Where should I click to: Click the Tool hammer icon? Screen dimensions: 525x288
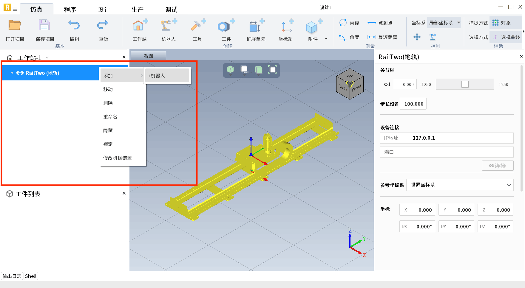[x=197, y=26]
